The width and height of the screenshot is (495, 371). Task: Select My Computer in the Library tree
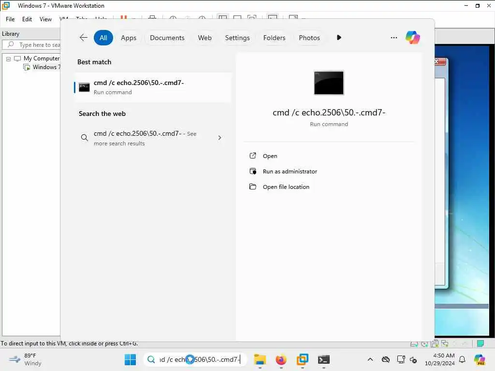tap(42, 58)
